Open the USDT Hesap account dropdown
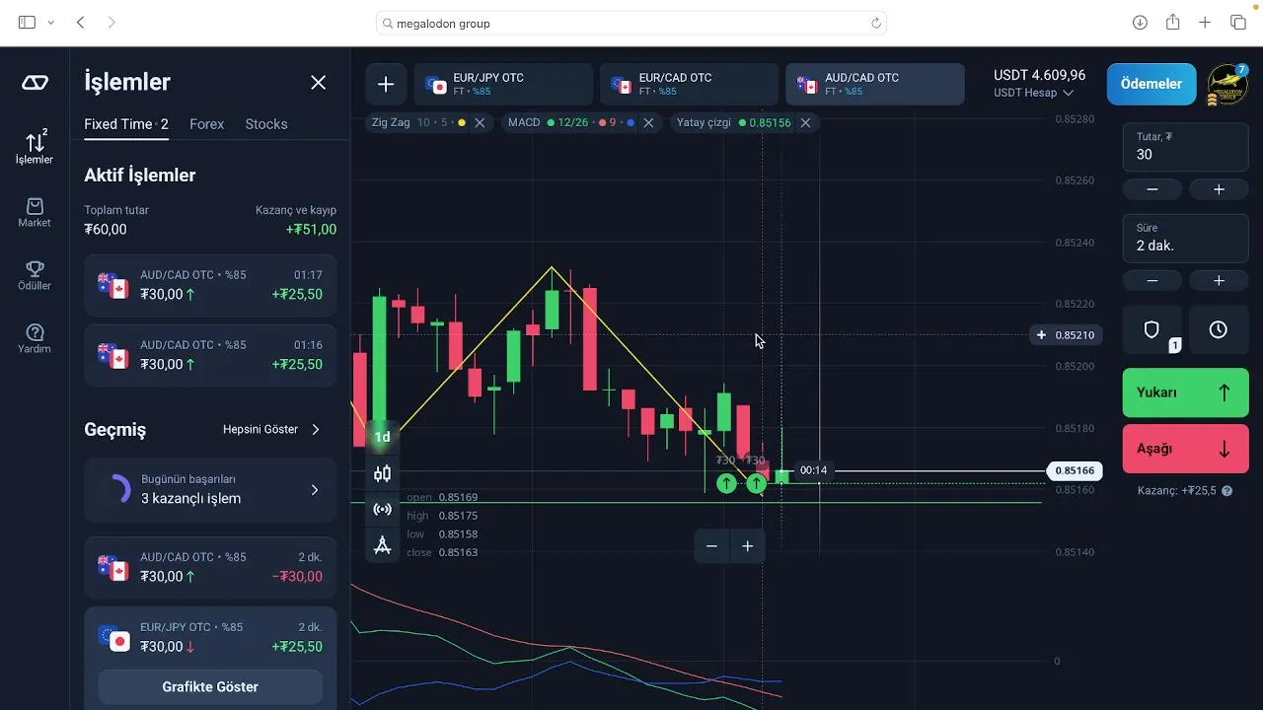Viewport: 1263px width, 710px height. tap(1033, 93)
